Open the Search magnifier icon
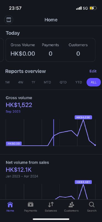The image size is (102, 222). click(92, 205)
